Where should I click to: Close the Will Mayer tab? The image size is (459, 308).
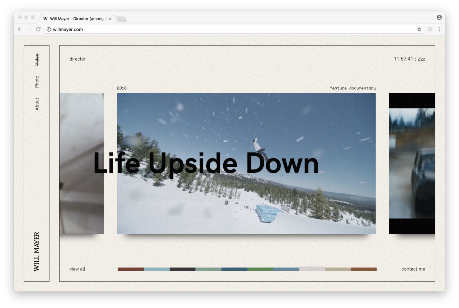tap(110, 19)
